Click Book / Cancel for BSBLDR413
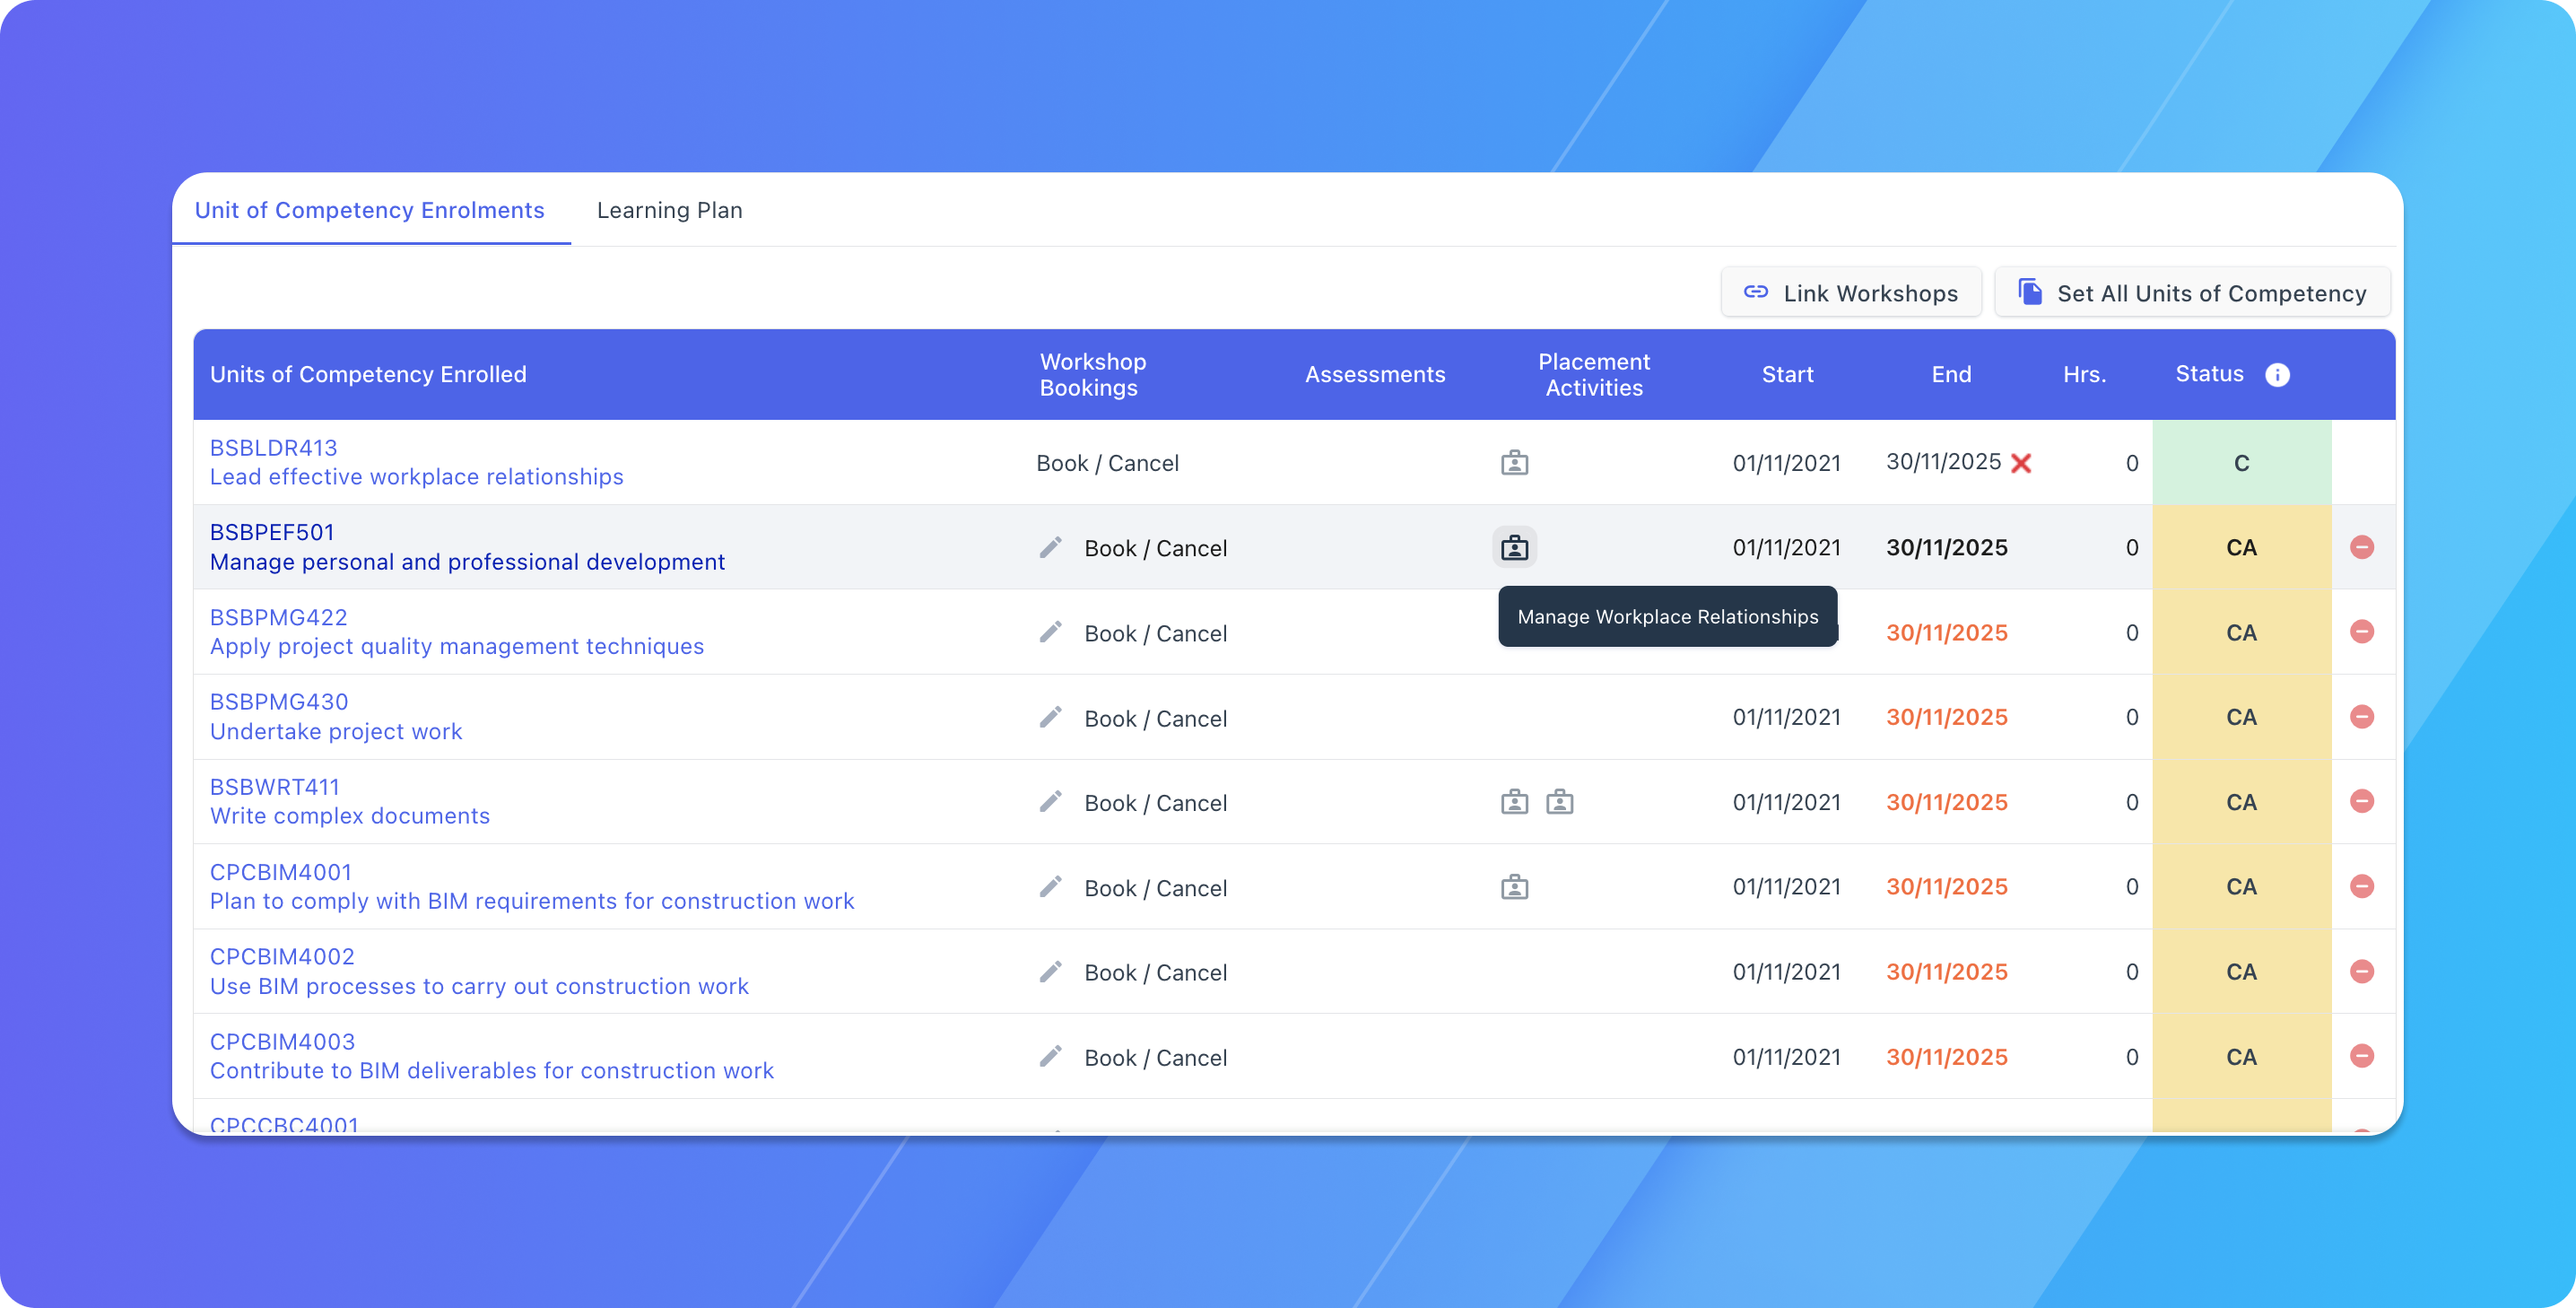The height and width of the screenshot is (1308, 2576). click(1108, 463)
